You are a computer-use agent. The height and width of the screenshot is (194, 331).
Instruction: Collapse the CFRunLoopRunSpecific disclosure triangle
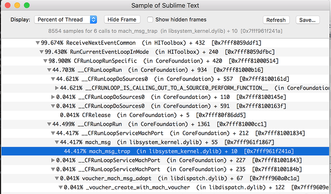45,61
